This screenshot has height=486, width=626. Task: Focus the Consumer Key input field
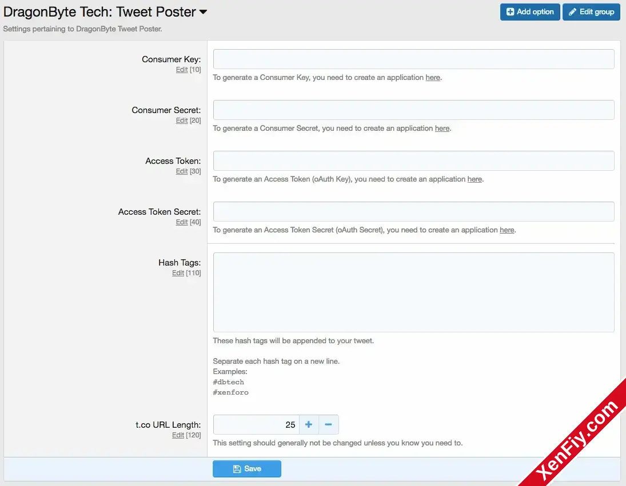(x=413, y=59)
